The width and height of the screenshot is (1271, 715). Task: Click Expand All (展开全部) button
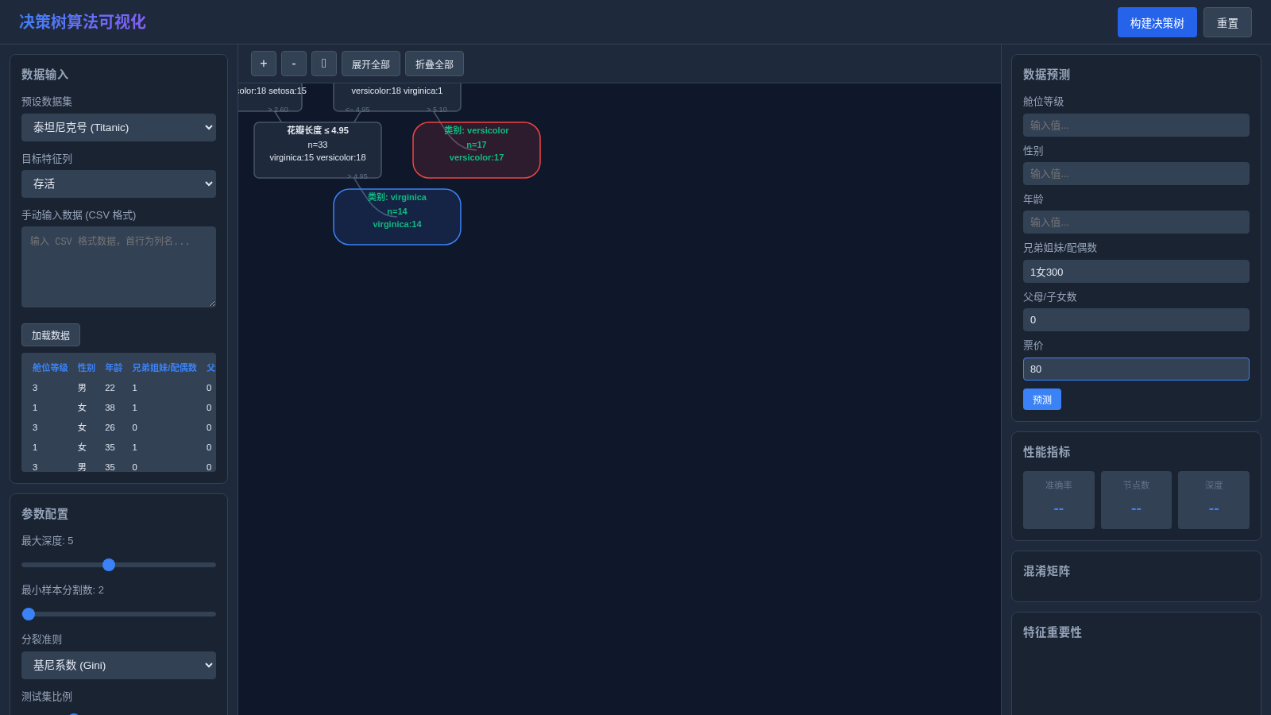click(371, 64)
